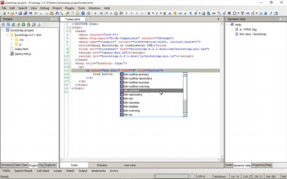
Task: Click editor horizontal scrollbar right arrow
Action: (218, 159)
